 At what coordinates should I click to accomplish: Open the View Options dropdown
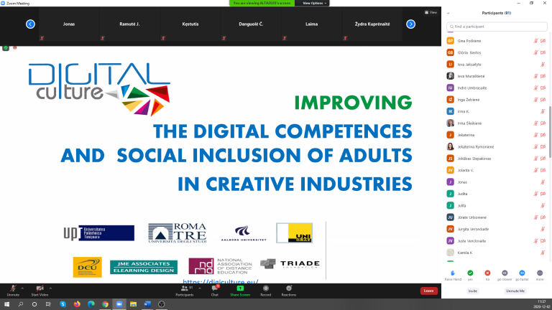[314, 3]
